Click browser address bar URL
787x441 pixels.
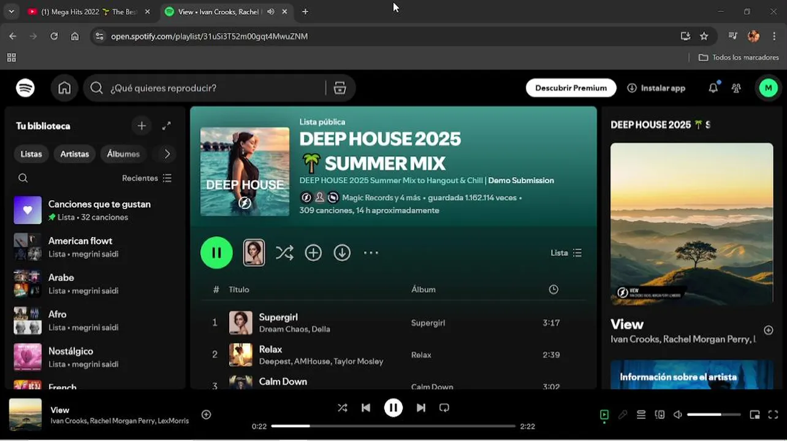(x=210, y=36)
